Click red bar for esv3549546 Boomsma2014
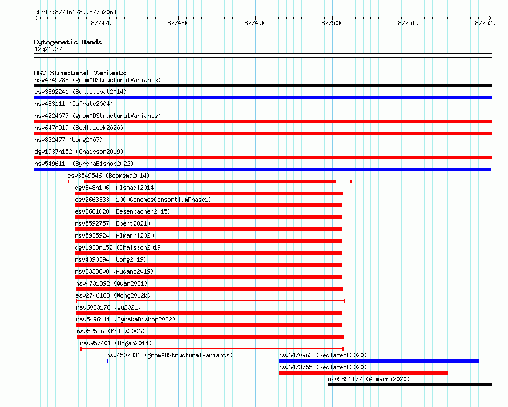Image resolution: width=508 pixels, height=407 pixels. 210,181
